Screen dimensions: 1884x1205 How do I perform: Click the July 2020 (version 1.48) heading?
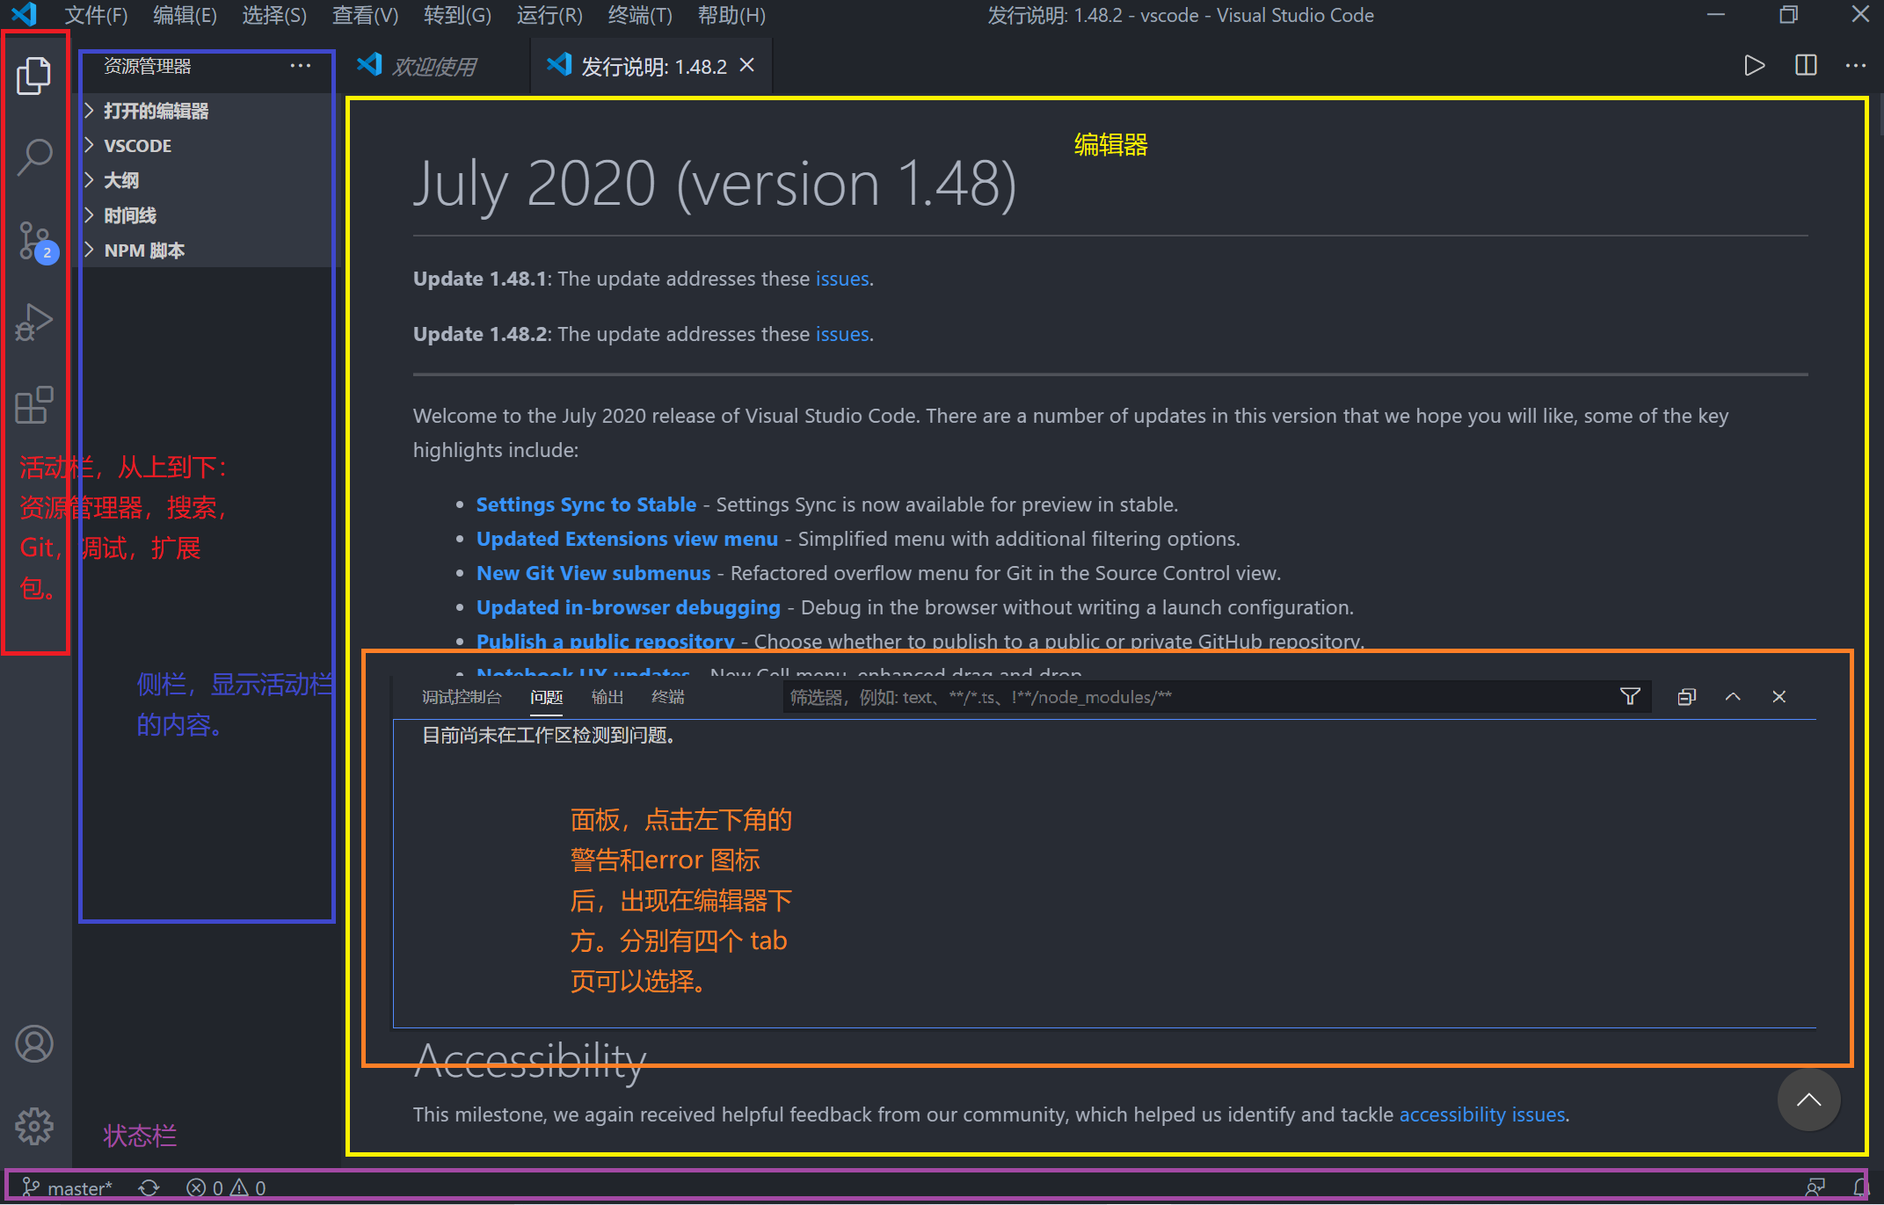click(715, 184)
